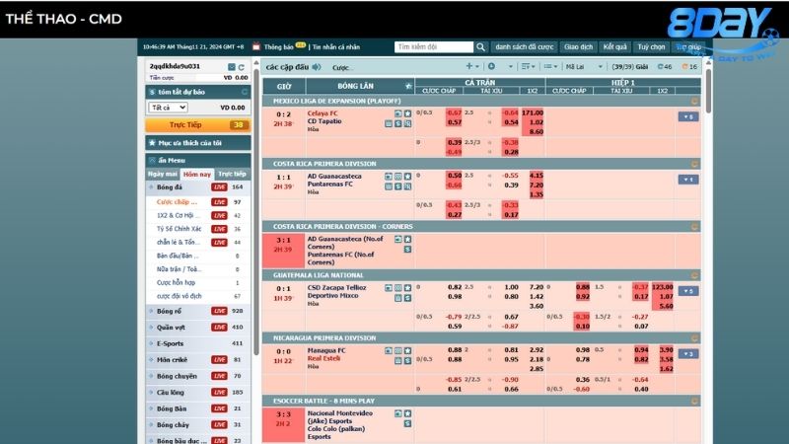Select odds 2.92 for Managua FC 1X2
Screen dimensions: 789x444
click(x=537, y=350)
